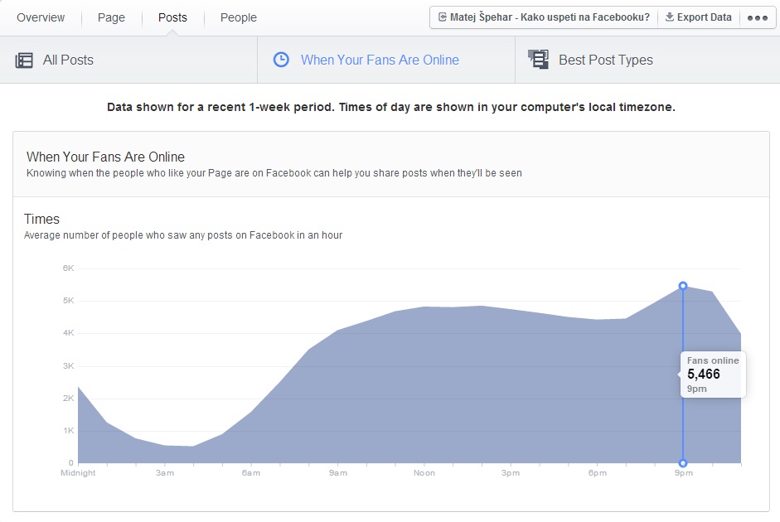Switch to the Page tab

pyautogui.click(x=111, y=18)
